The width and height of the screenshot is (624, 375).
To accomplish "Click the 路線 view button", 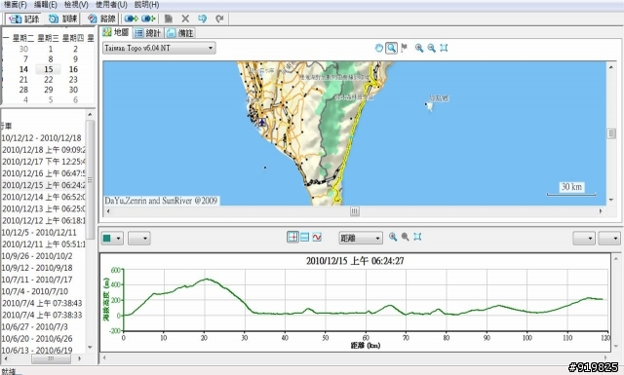I will [101, 19].
